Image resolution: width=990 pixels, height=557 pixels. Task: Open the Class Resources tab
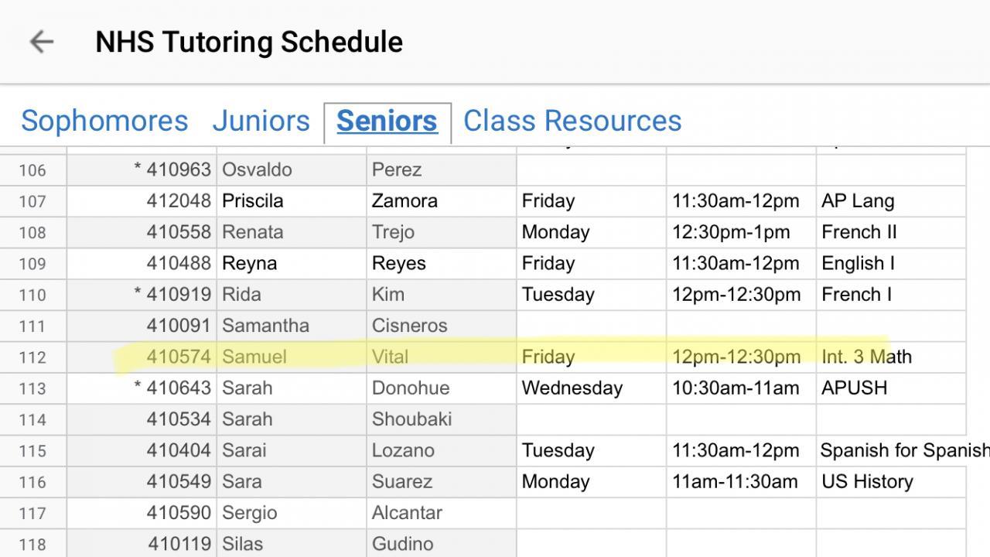click(x=572, y=121)
